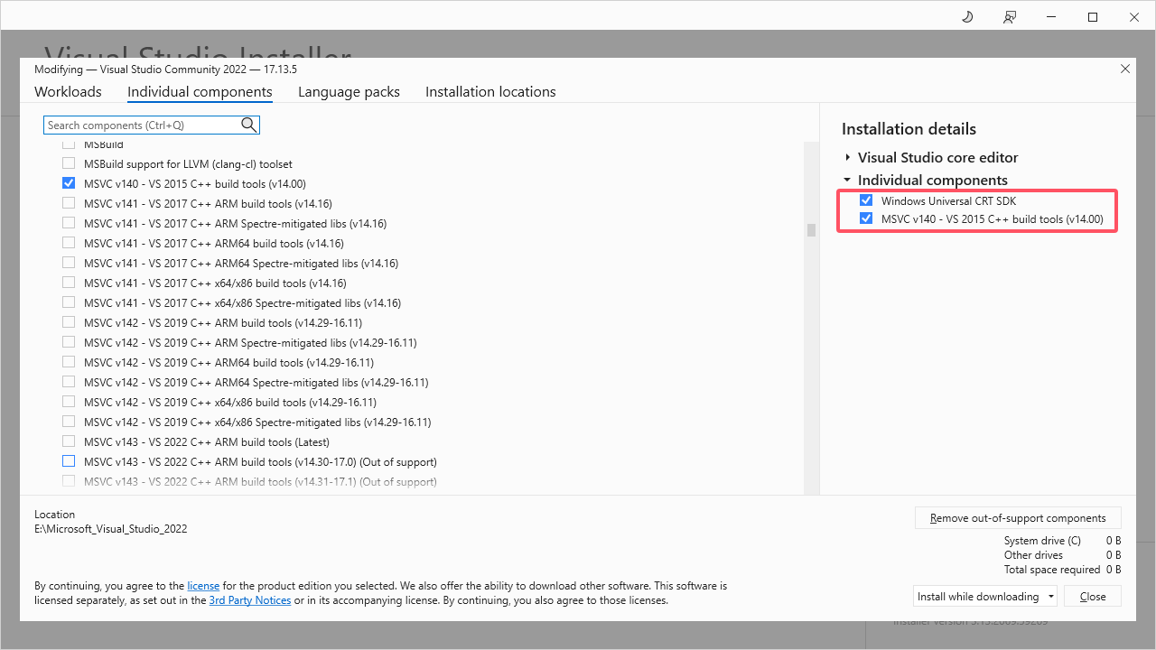Enable MSBuild support for LLVM toolset

(69, 163)
